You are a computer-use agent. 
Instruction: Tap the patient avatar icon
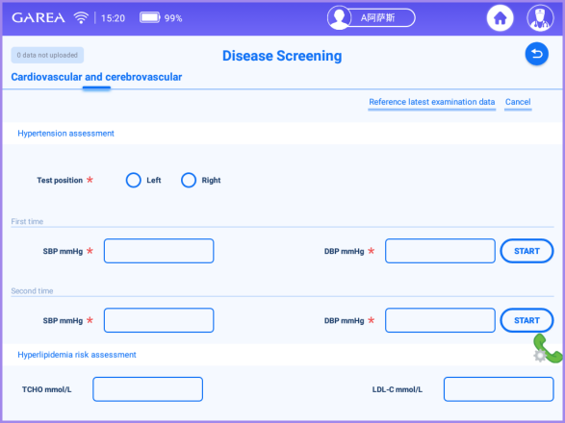[339, 17]
